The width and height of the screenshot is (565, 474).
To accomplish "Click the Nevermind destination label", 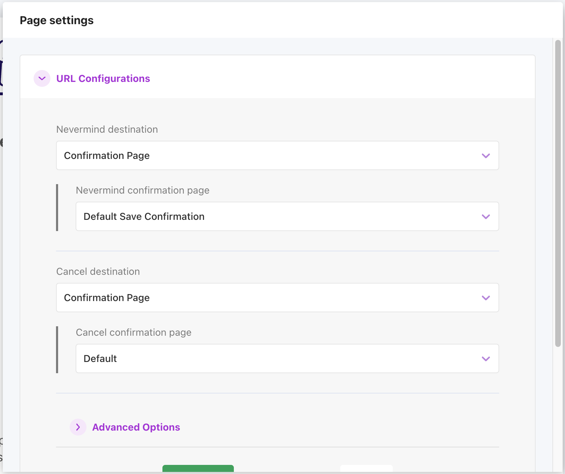I will pos(107,130).
